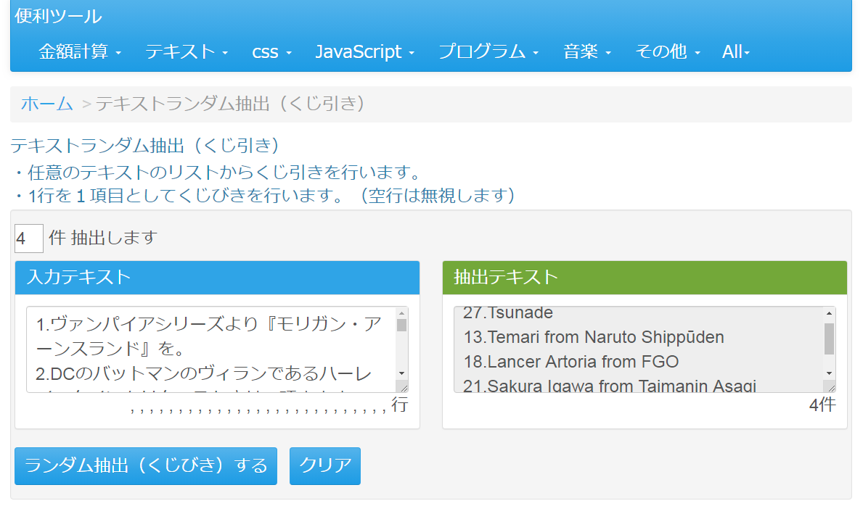
Task: Open the プログラム menu
Action: point(488,51)
